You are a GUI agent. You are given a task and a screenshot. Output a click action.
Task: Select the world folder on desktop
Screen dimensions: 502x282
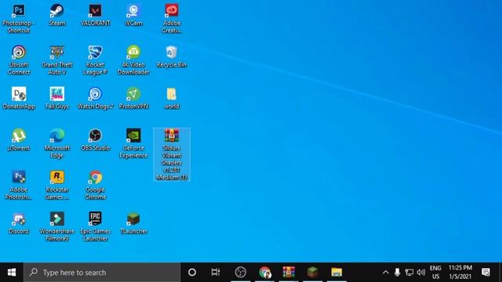coord(172,98)
